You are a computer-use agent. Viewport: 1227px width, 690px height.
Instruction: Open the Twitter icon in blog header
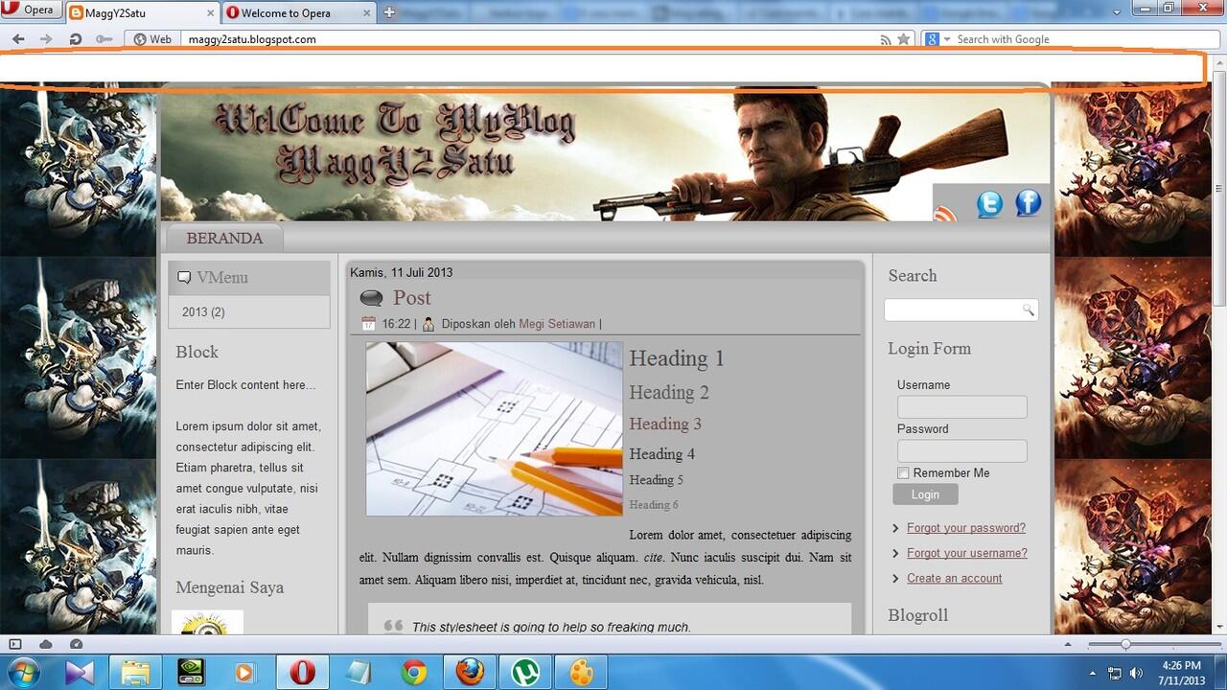click(x=989, y=203)
